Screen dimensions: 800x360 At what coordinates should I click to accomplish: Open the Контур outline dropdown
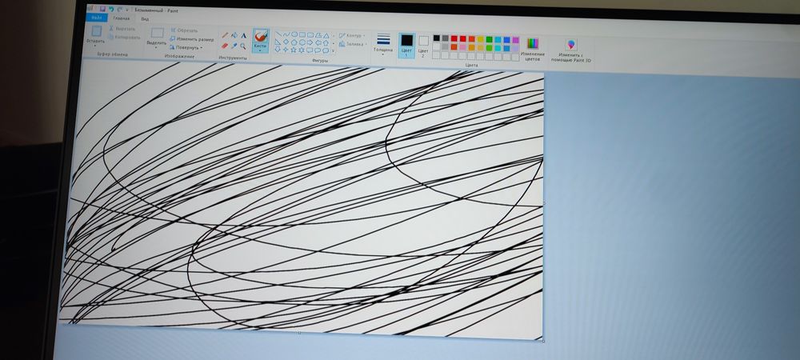(353, 36)
